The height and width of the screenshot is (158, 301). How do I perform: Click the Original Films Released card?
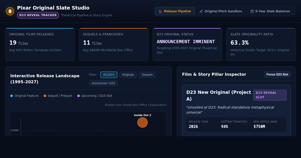(40, 45)
